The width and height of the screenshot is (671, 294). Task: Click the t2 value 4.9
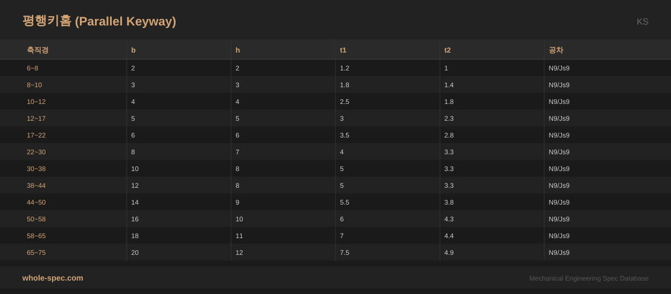pos(449,253)
